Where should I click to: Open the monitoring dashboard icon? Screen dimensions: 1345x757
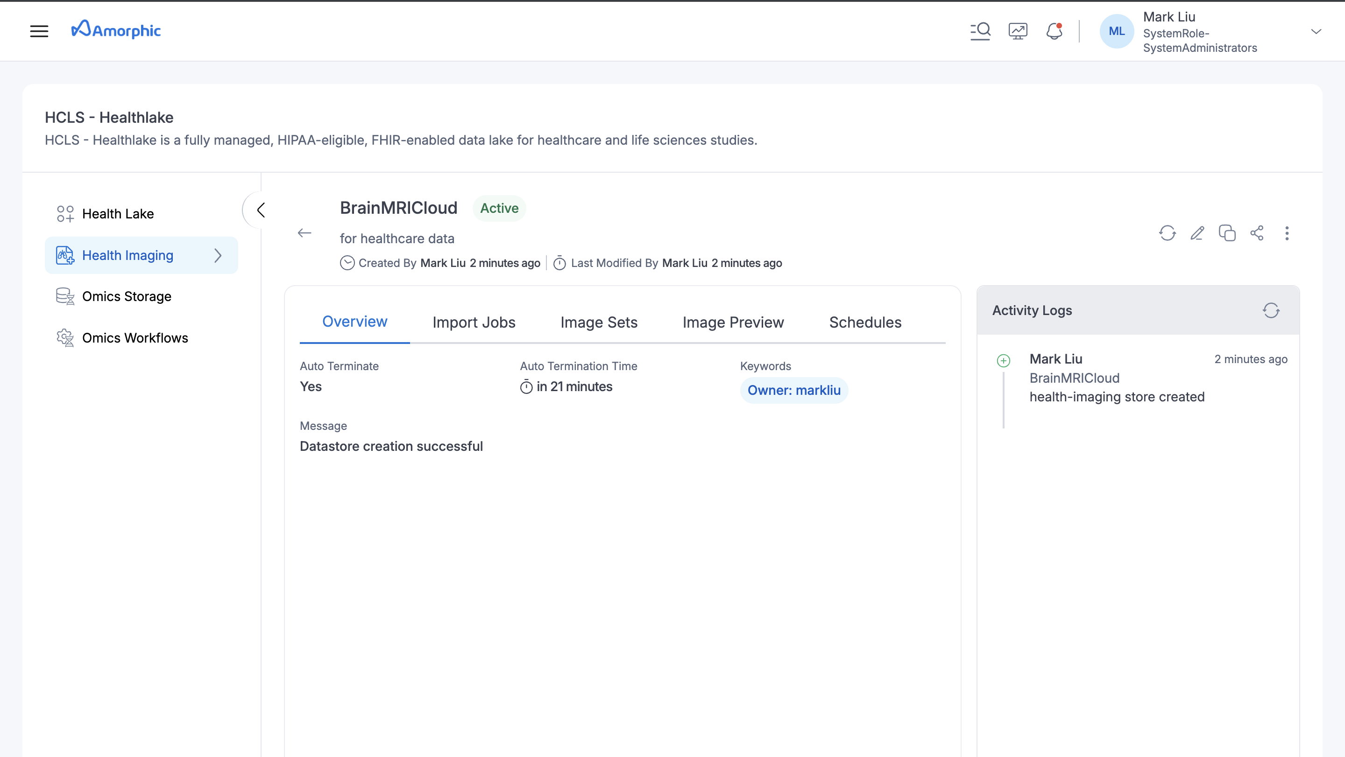click(1018, 31)
